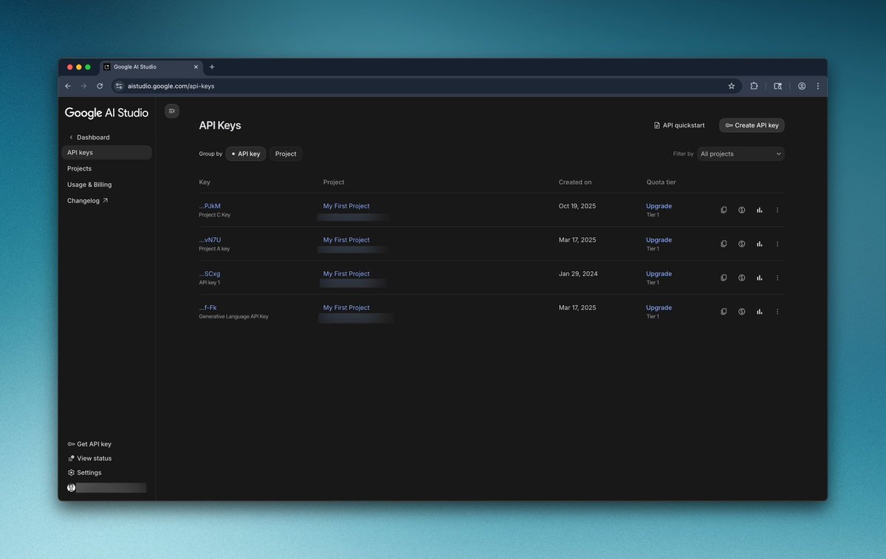886x559 pixels.
Task: Group by Project
Action: [286, 154]
